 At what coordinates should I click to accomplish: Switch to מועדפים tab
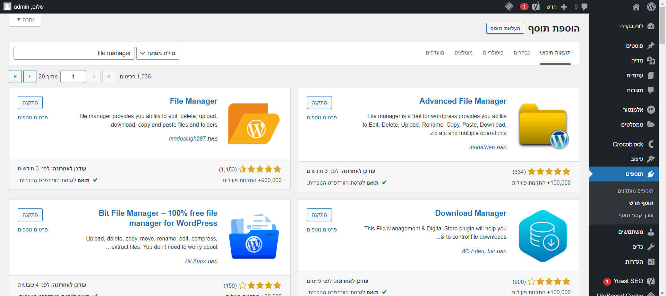[435, 53]
